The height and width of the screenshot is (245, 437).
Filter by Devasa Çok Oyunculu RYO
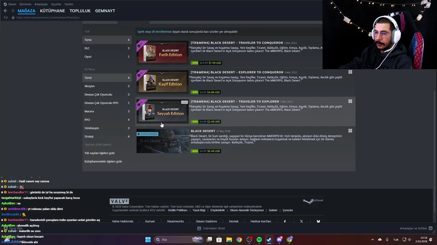click(107, 103)
